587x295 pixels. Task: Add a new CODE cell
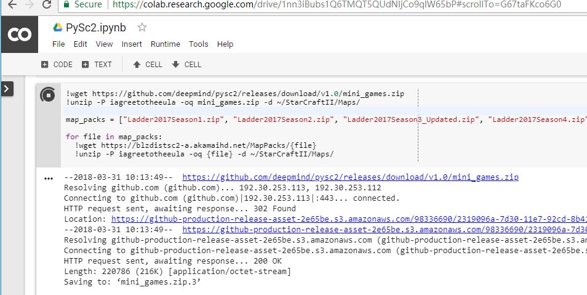[57, 65]
